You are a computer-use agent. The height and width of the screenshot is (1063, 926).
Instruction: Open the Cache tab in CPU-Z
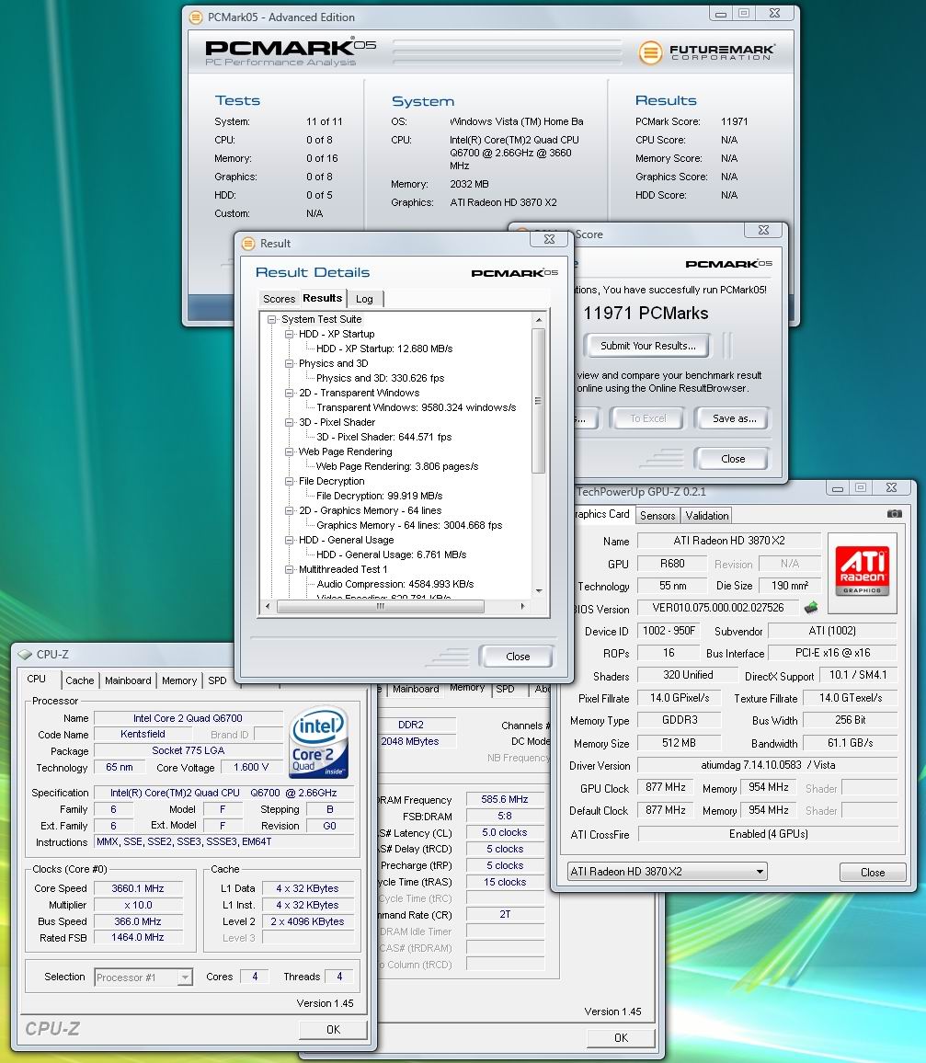(x=80, y=680)
